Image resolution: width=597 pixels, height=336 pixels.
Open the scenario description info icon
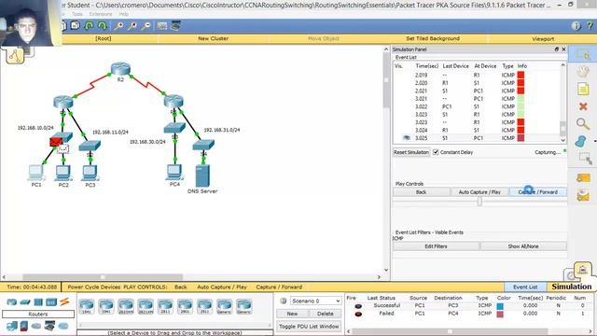pyautogui.click(x=284, y=301)
